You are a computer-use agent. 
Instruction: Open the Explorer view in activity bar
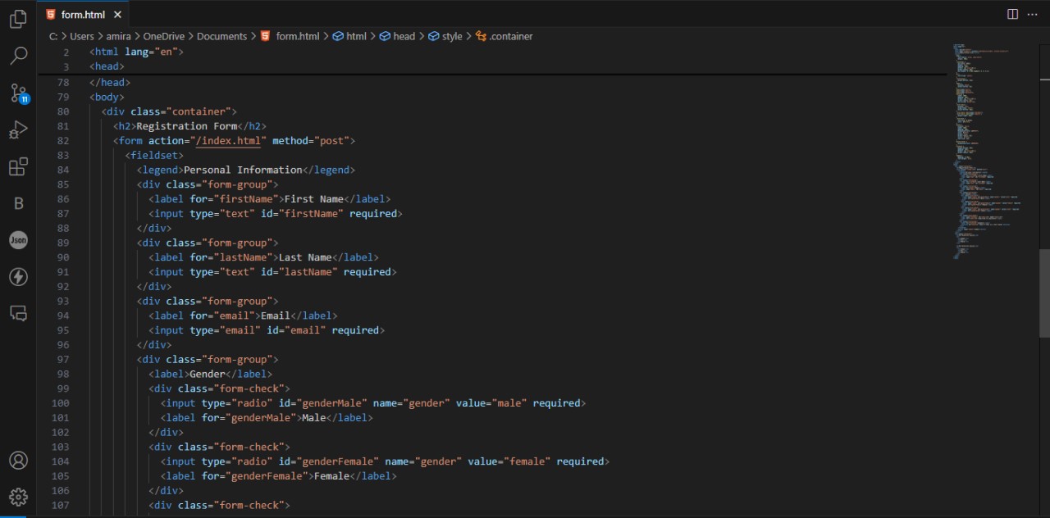(18, 20)
